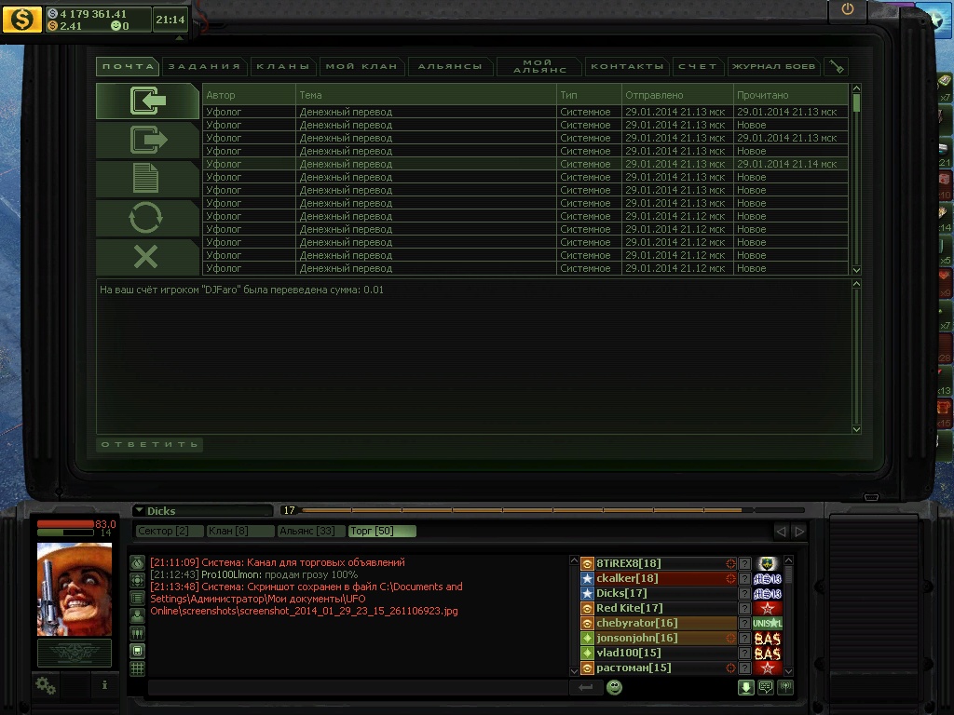The height and width of the screenshot is (715, 954).
Task: Open the character profile icon beside chat
Action: (138, 616)
